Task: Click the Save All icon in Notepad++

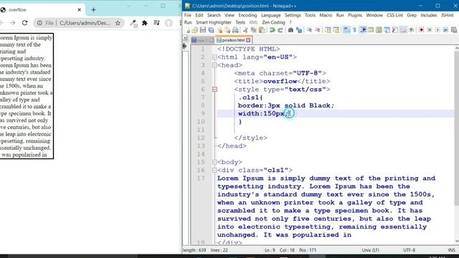Action: [211, 30]
